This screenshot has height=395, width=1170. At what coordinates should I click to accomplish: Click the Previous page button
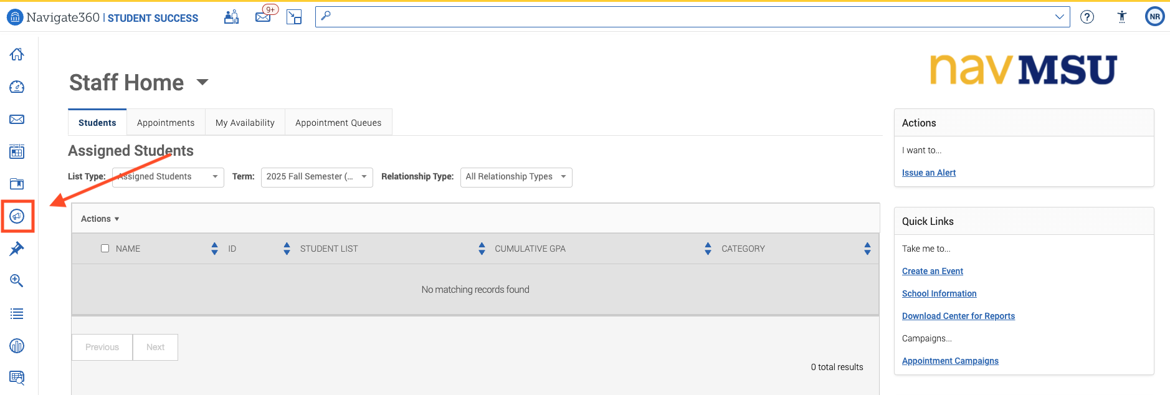coord(102,347)
